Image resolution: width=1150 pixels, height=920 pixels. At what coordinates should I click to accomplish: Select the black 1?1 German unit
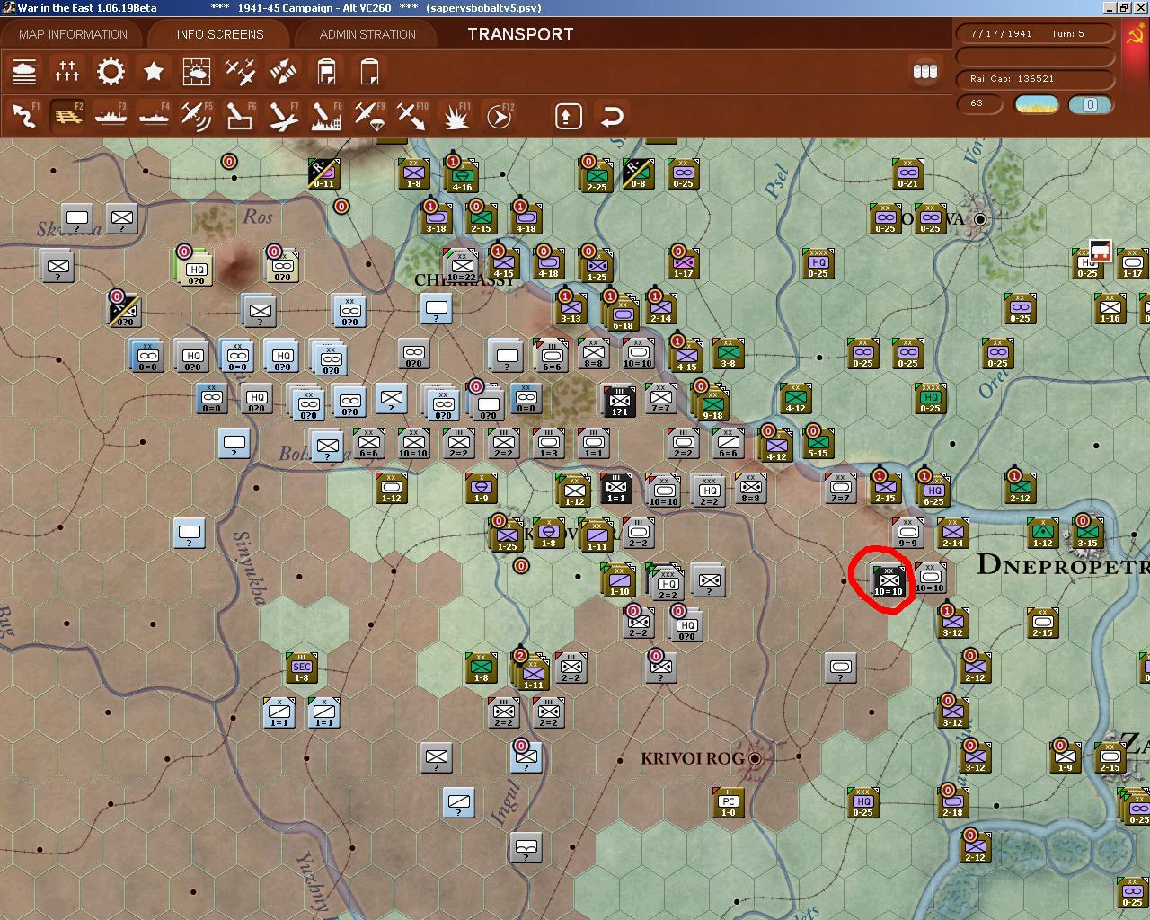(618, 401)
